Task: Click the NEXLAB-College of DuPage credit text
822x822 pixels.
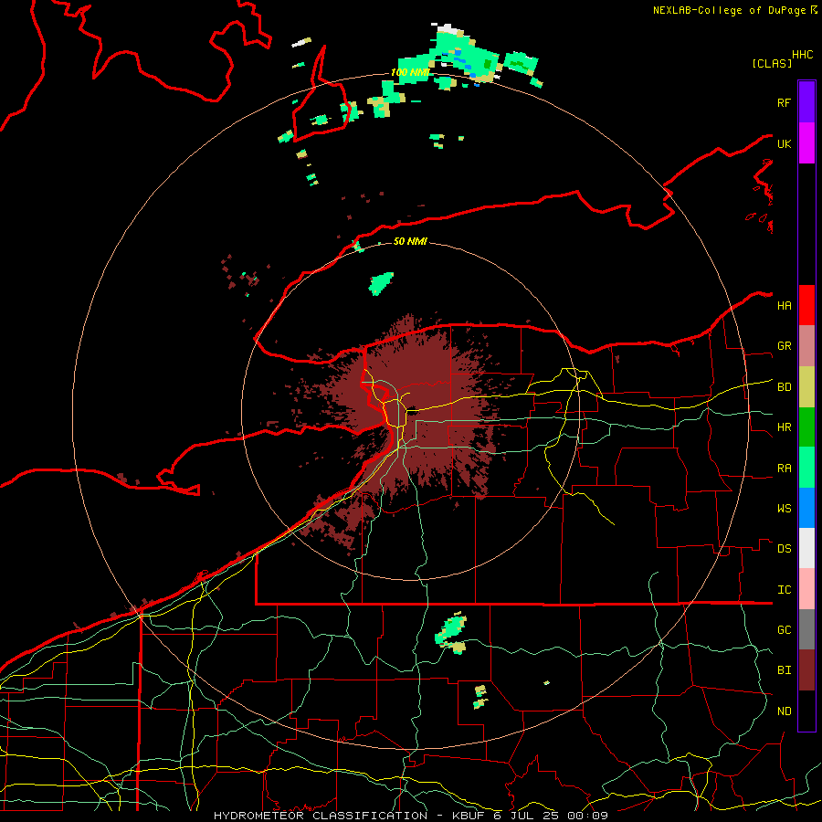Action: [731, 10]
